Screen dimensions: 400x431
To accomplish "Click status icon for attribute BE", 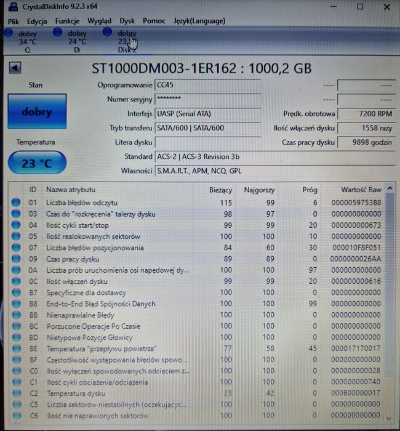I will [x=17, y=348].
